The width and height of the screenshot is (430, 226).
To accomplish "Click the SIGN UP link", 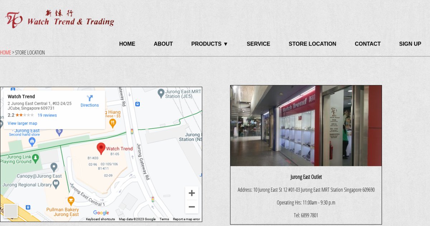I will tap(410, 44).
